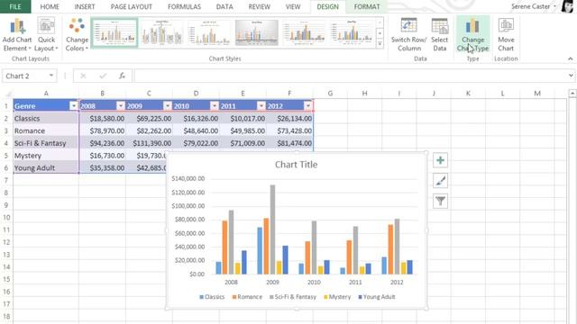
Task: Select cell containing Young Adult
Action: click(x=46, y=168)
